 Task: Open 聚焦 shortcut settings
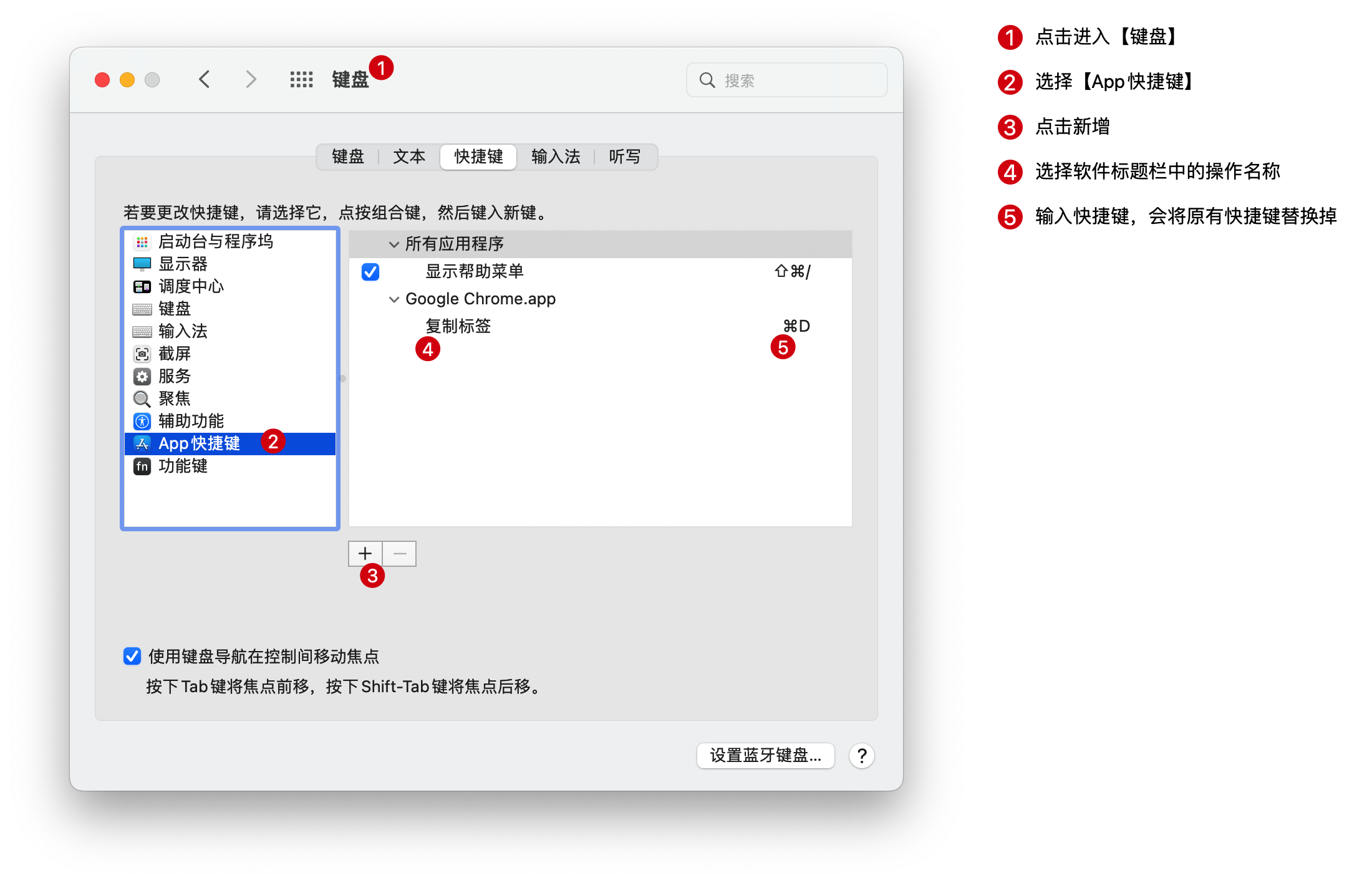(175, 398)
